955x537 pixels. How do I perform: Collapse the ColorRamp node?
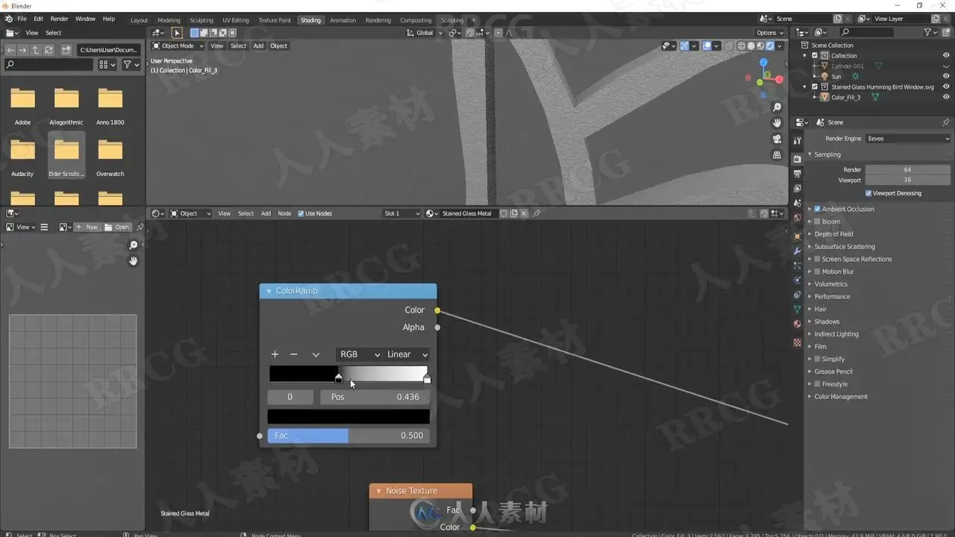[269, 291]
